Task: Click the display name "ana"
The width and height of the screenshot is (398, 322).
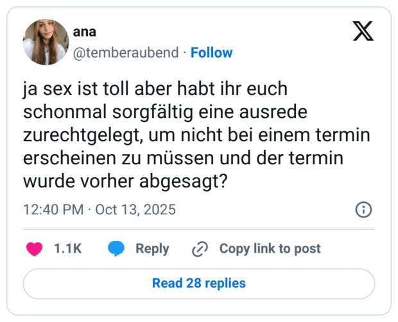Action: click(85, 32)
